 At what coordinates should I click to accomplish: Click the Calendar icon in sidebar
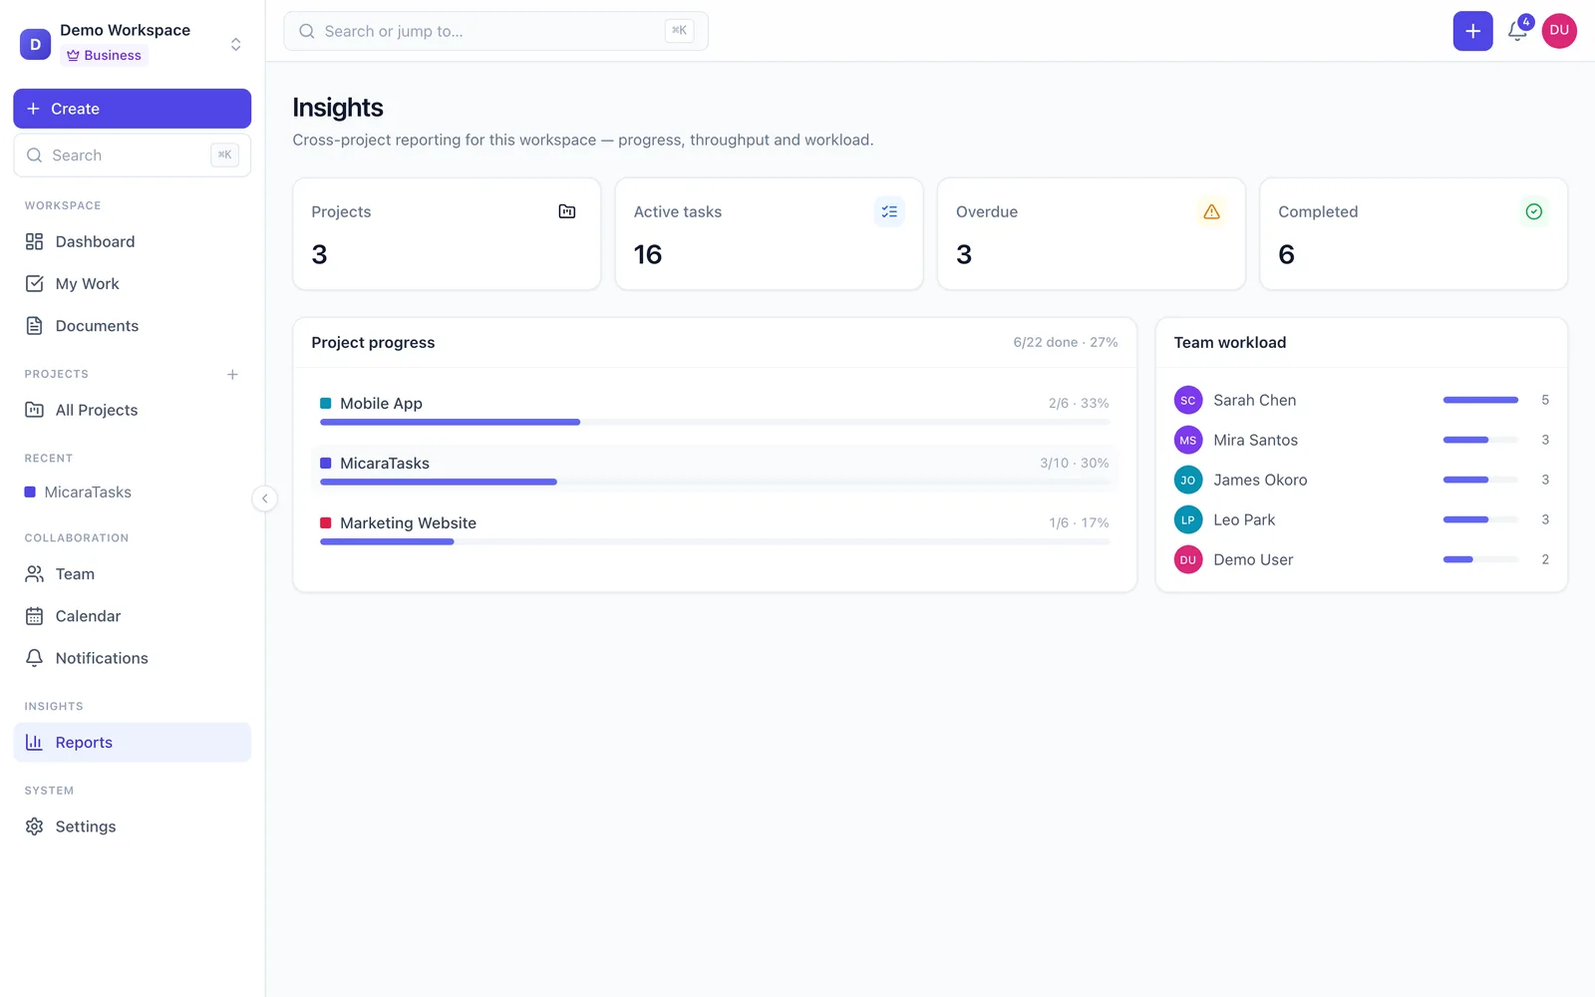click(34, 616)
